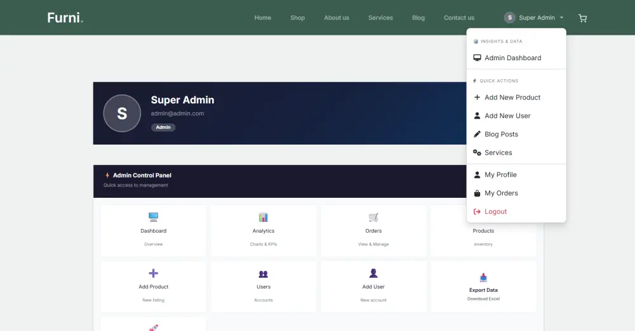Open the Add User New account card
This screenshot has height=331, width=635.
click(x=373, y=287)
